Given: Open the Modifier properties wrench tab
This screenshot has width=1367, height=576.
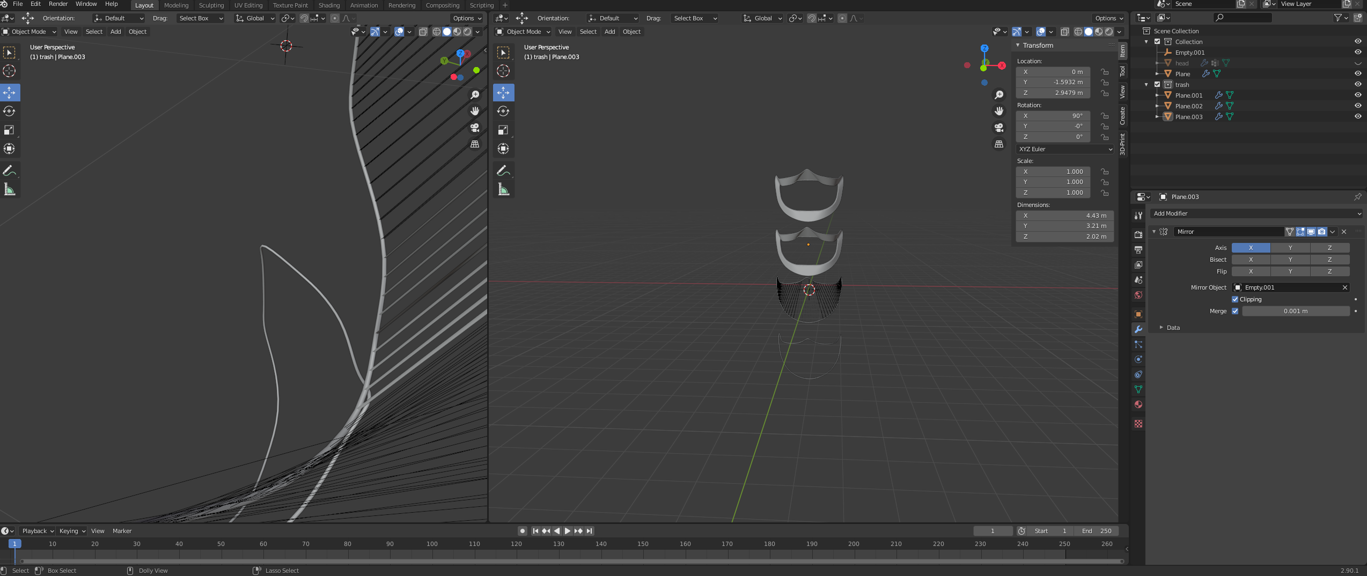Looking at the screenshot, I should point(1138,329).
